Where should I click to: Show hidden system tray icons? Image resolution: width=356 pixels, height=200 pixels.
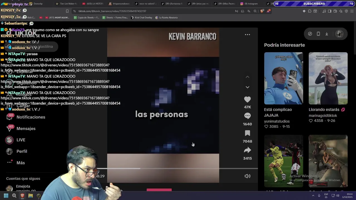click(313, 196)
